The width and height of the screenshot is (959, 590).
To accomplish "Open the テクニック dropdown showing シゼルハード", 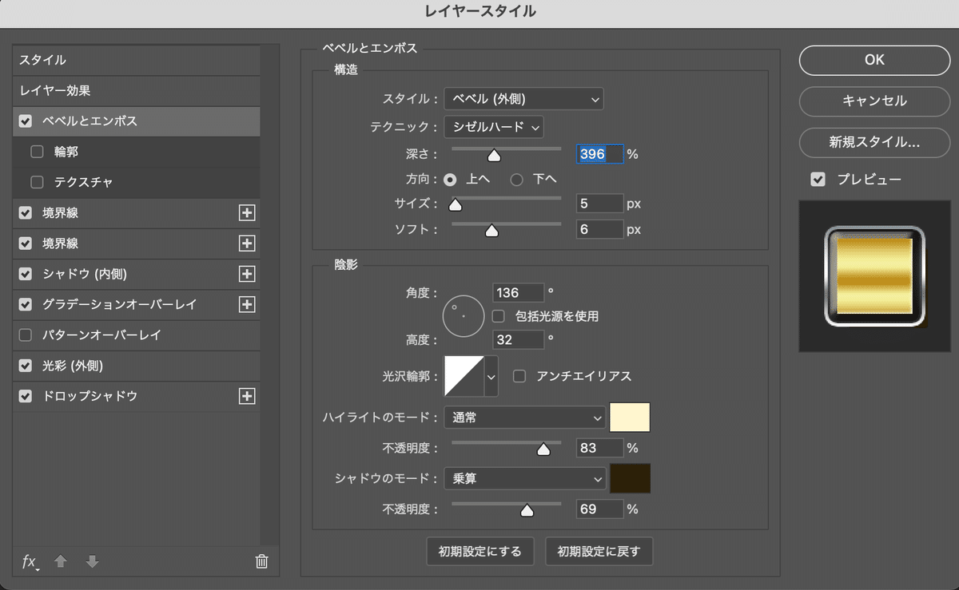I will [x=493, y=127].
